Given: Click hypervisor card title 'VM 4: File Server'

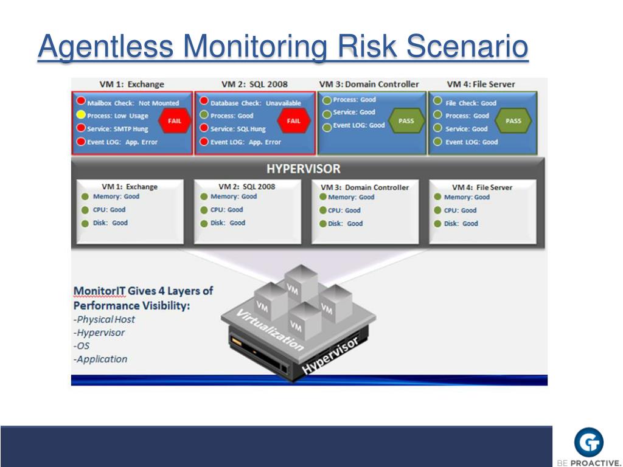Looking at the screenshot, I should (482, 187).
